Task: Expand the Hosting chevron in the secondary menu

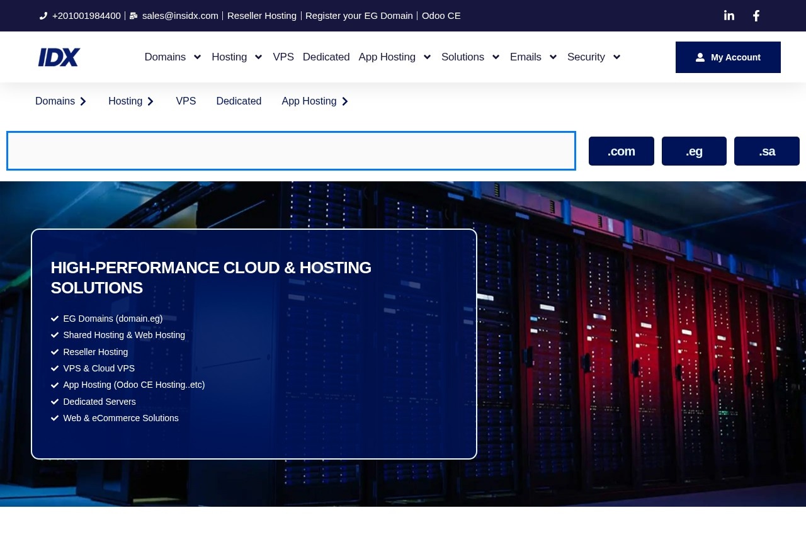Action: [x=150, y=101]
